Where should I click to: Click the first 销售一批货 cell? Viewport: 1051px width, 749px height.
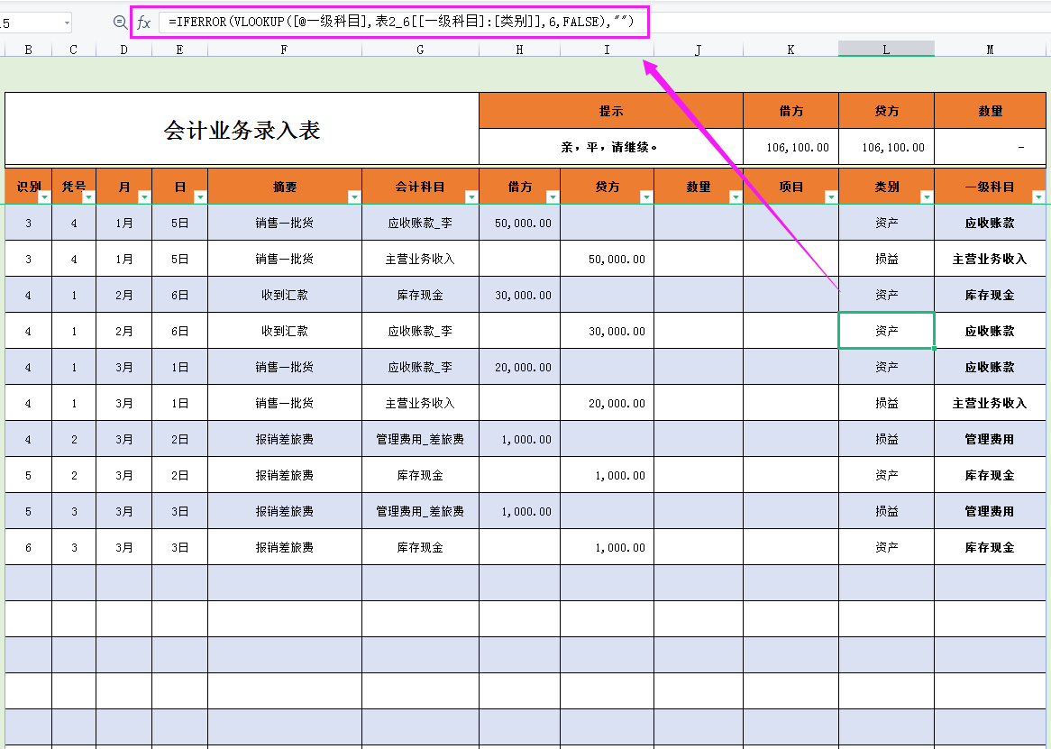point(286,222)
